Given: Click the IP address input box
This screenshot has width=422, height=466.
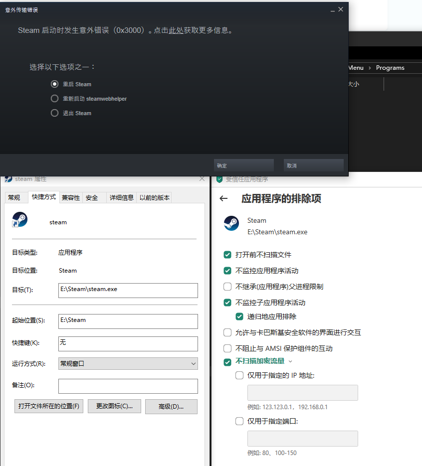Looking at the screenshot, I should [x=303, y=393].
